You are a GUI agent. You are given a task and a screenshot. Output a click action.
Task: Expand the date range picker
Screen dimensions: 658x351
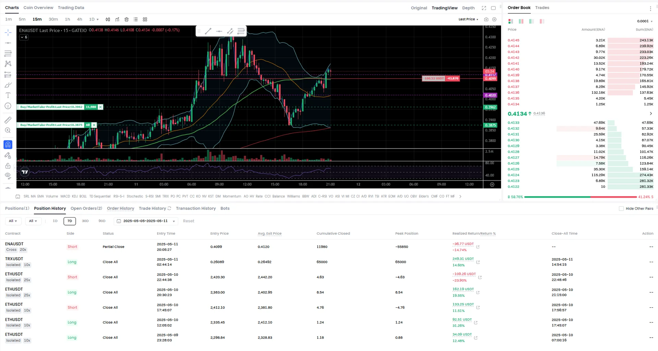click(146, 221)
